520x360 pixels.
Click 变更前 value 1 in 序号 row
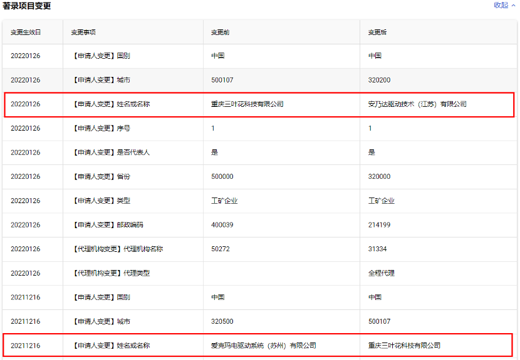coord(213,128)
